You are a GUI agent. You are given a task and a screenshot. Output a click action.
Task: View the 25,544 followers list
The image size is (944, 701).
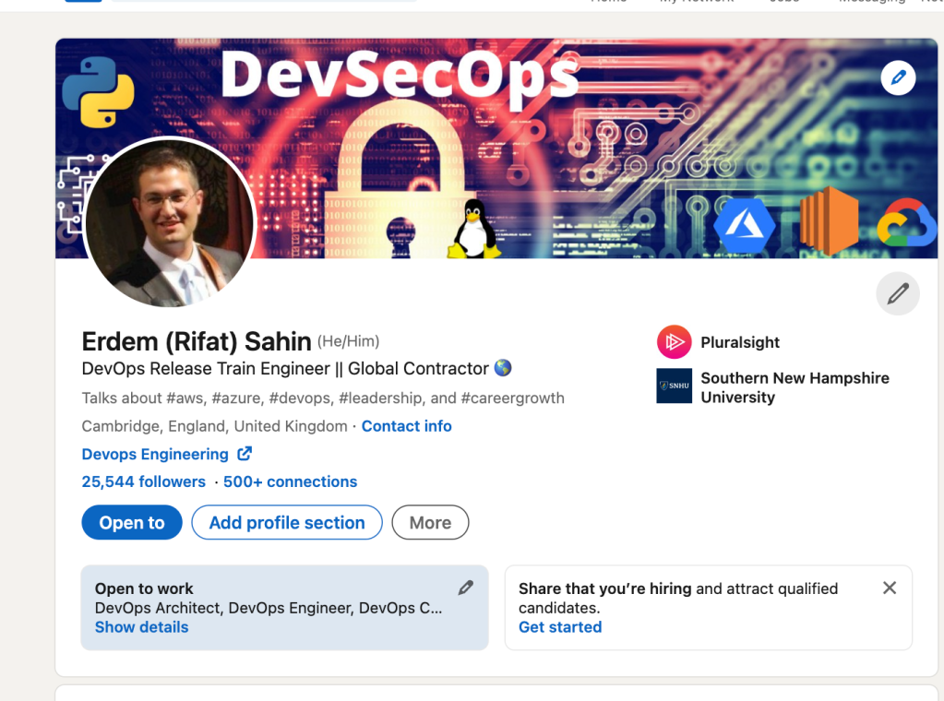tap(143, 482)
